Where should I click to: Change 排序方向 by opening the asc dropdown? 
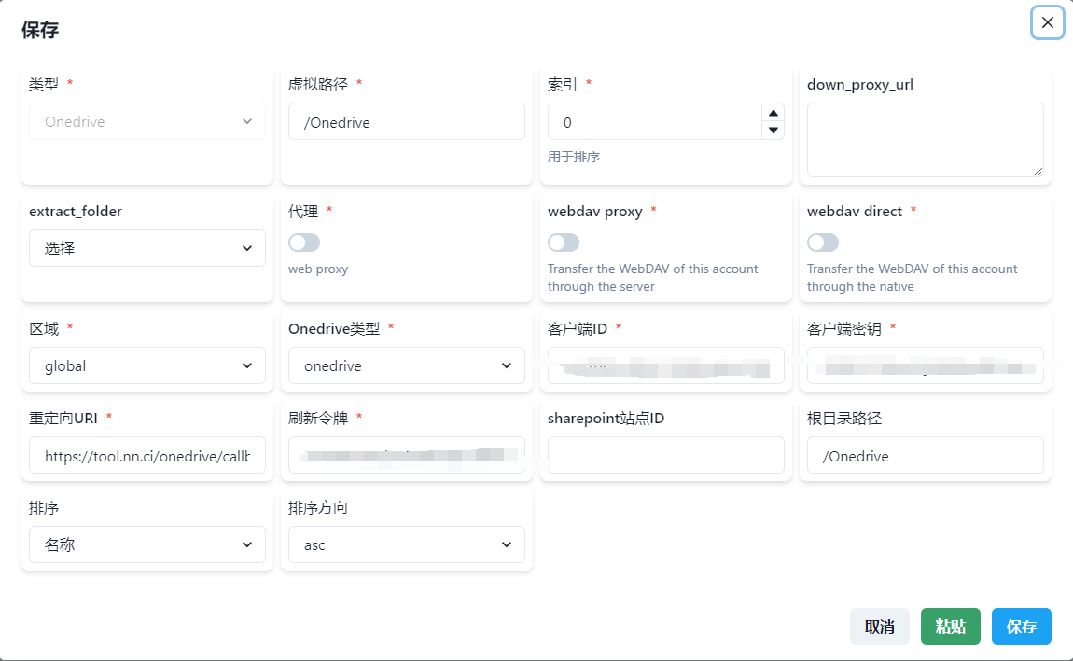pyautogui.click(x=406, y=544)
